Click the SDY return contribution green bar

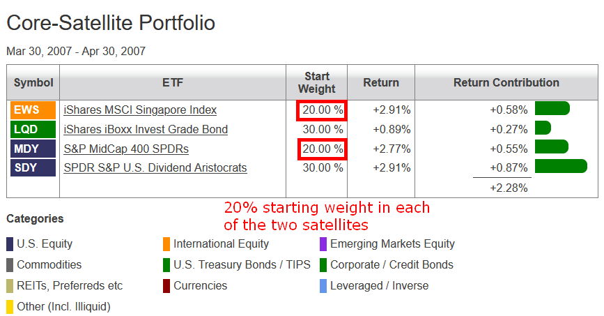click(x=561, y=166)
